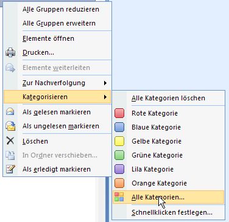Select Alle Gruppen reduzieren
Image resolution: width=229 pixels, height=222 pixels.
(61, 9)
